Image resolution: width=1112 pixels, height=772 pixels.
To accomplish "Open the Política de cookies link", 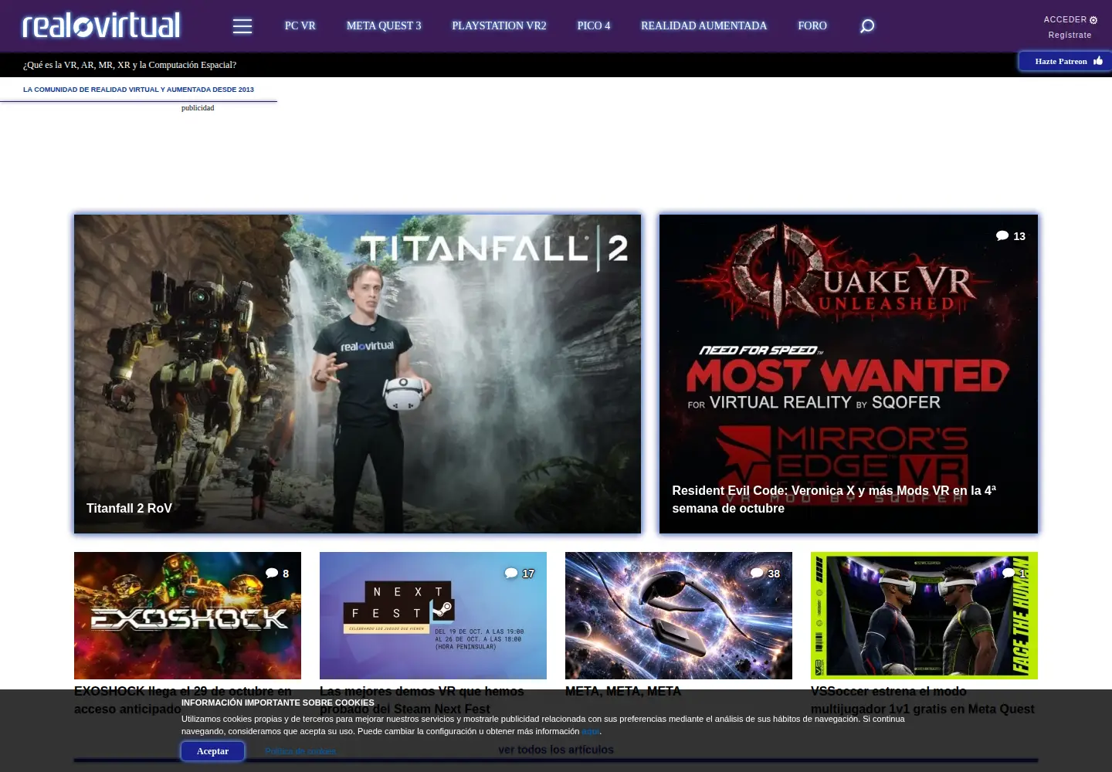I will click(300, 751).
